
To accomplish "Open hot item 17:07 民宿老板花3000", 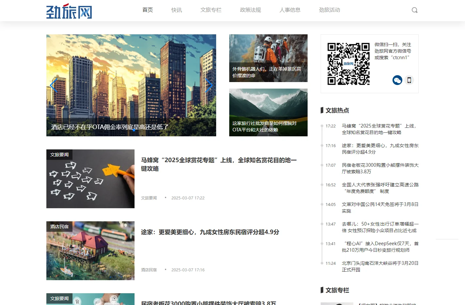I will point(380,168).
